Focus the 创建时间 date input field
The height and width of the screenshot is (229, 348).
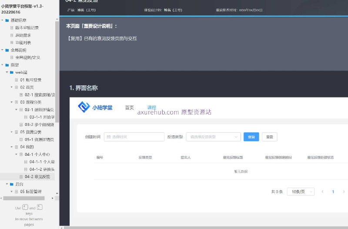pyautogui.click(x=134, y=137)
